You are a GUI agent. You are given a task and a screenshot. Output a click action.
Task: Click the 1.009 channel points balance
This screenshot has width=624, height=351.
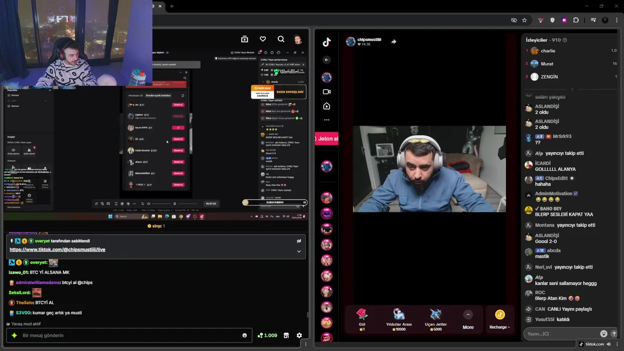pos(267,335)
